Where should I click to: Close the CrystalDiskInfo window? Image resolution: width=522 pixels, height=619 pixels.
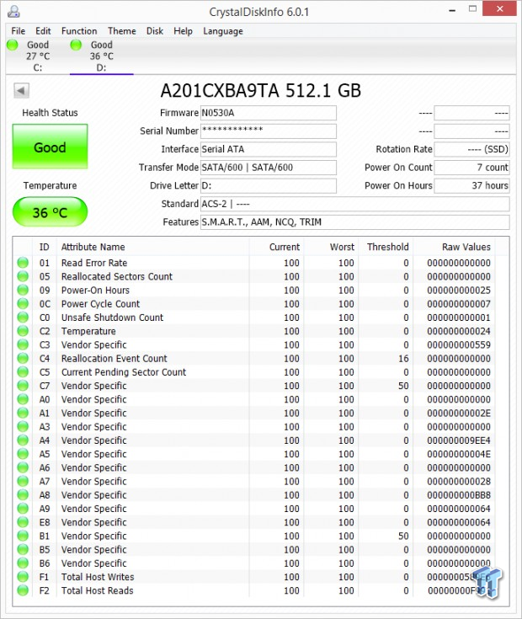click(499, 8)
